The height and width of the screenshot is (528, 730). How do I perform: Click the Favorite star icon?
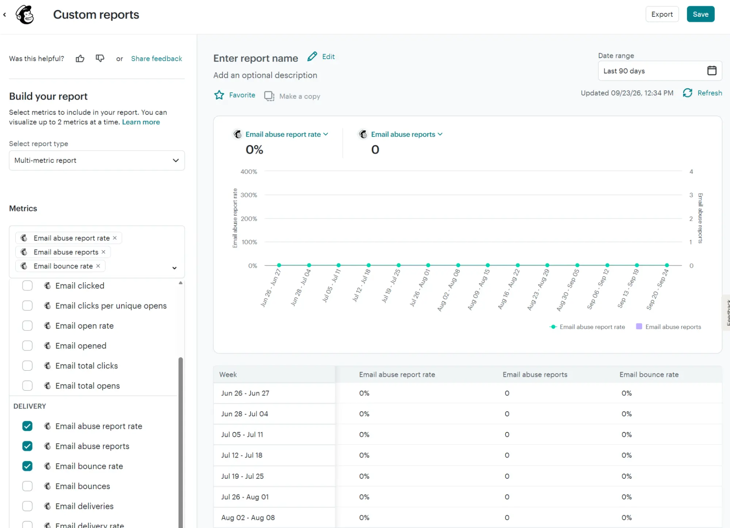pos(219,95)
